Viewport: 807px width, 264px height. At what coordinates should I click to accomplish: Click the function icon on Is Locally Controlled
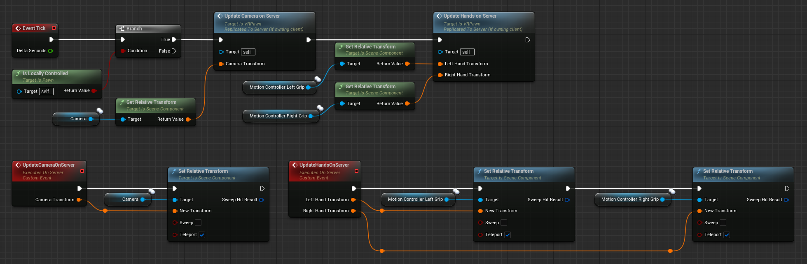(18, 73)
